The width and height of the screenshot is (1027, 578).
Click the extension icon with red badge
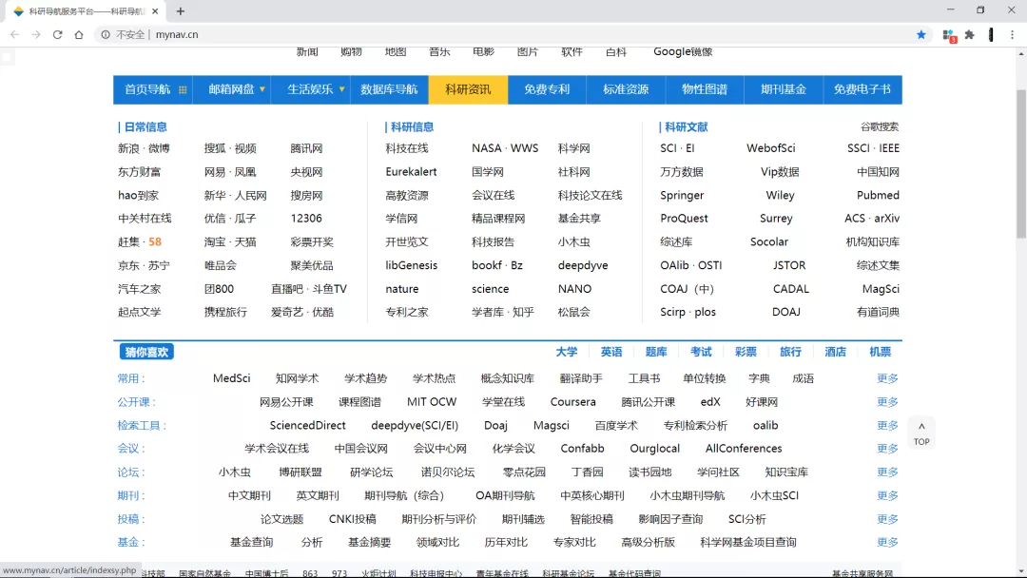tap(948, 35)
